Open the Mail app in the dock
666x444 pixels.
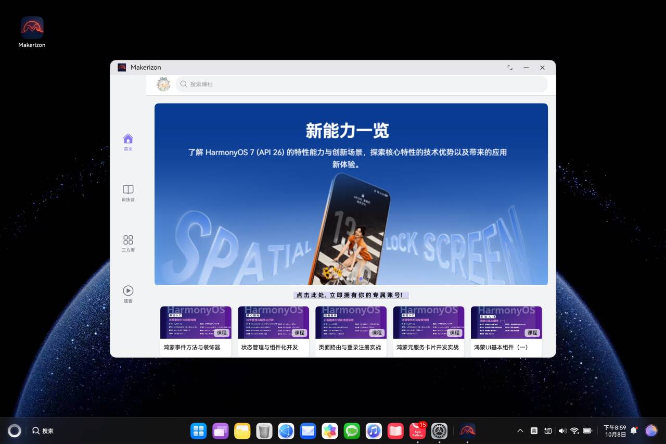click(x=308, y=430)
